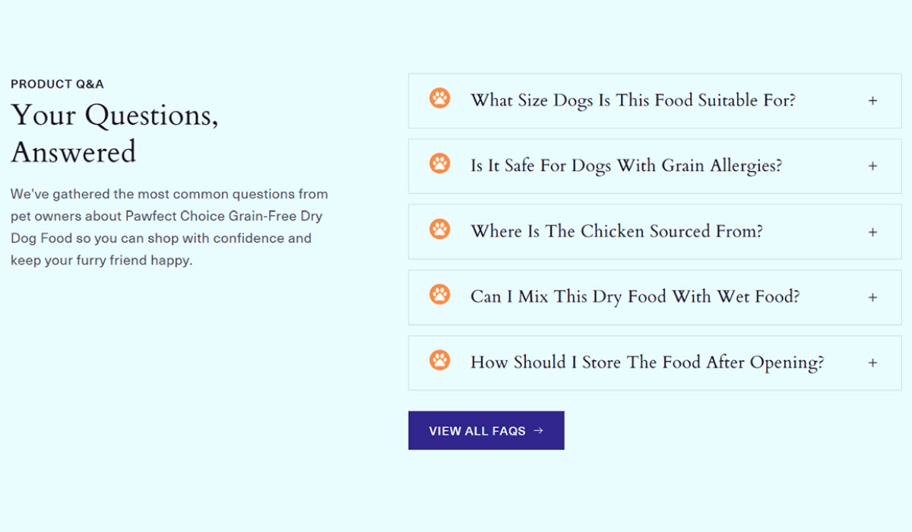Select the "Is It Safe For Dogs With Grain Allergies?" text
This screenshot has width=912, height=532.
[625, 166]
